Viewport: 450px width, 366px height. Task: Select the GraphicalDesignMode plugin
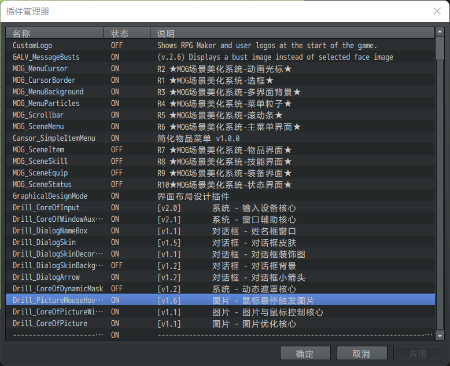(220, 196)
